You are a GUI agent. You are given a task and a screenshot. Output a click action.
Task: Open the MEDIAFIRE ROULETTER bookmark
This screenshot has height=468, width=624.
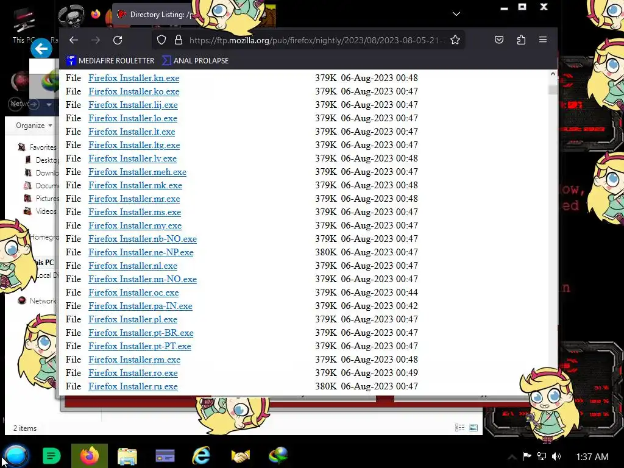[111, 60]
